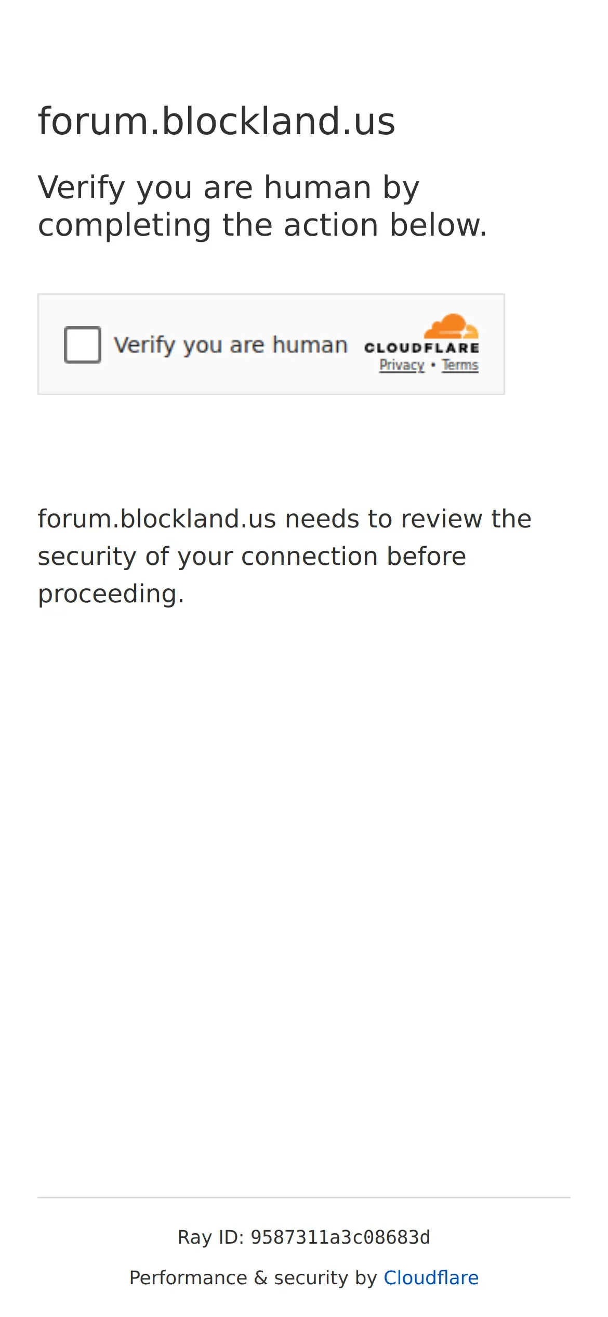
Task: Select the Ray ID value 9587311a3c08683d
Action: tap(340, 1237)
